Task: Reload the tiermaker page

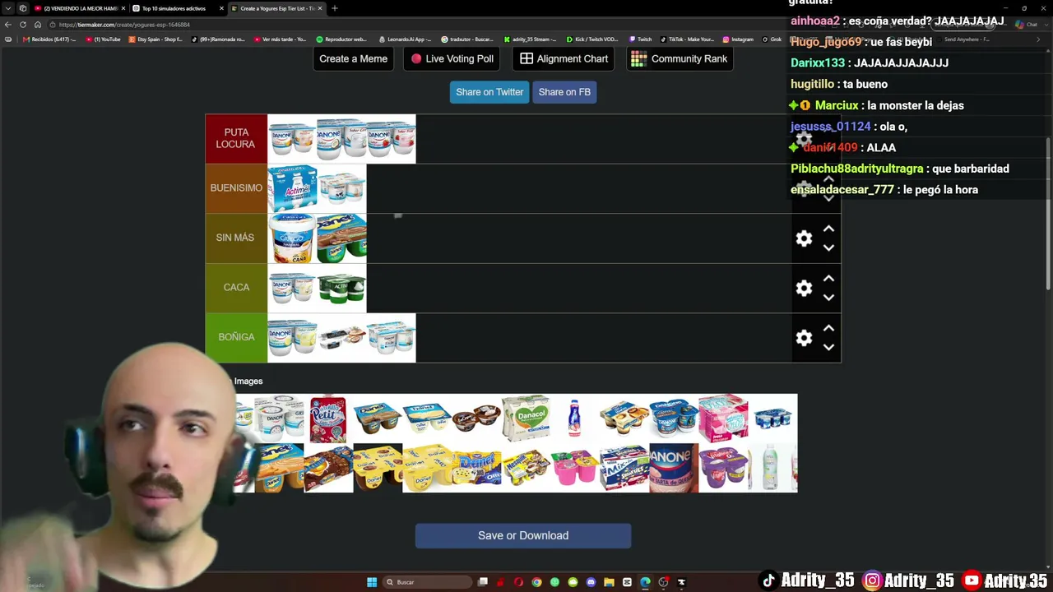Action: coord(23,25)
